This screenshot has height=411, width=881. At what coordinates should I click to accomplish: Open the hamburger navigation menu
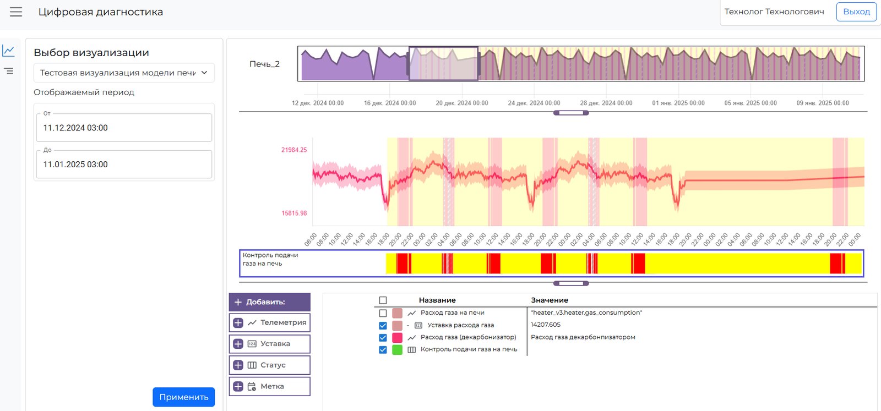16,12
